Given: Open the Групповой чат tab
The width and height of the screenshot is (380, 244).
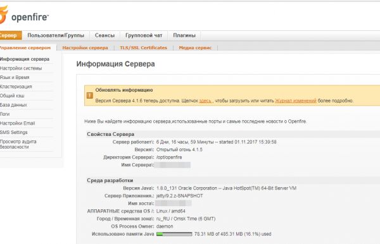Looking at the screenshot, I should coord(144,35).
